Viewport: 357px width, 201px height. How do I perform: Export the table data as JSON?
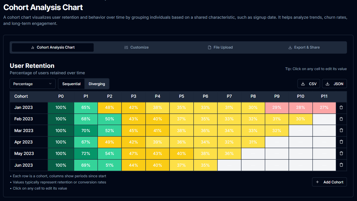coord(334,83)
